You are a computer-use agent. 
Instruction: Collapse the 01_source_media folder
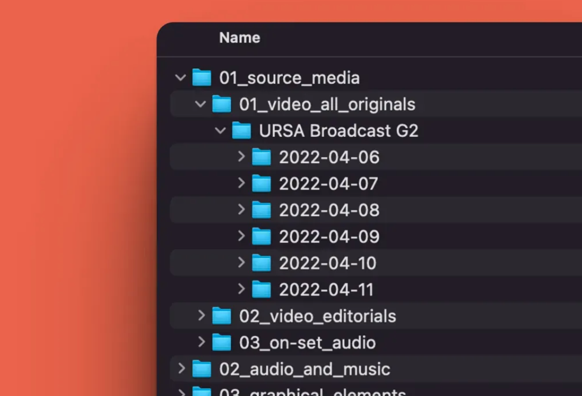coord(180,78)
